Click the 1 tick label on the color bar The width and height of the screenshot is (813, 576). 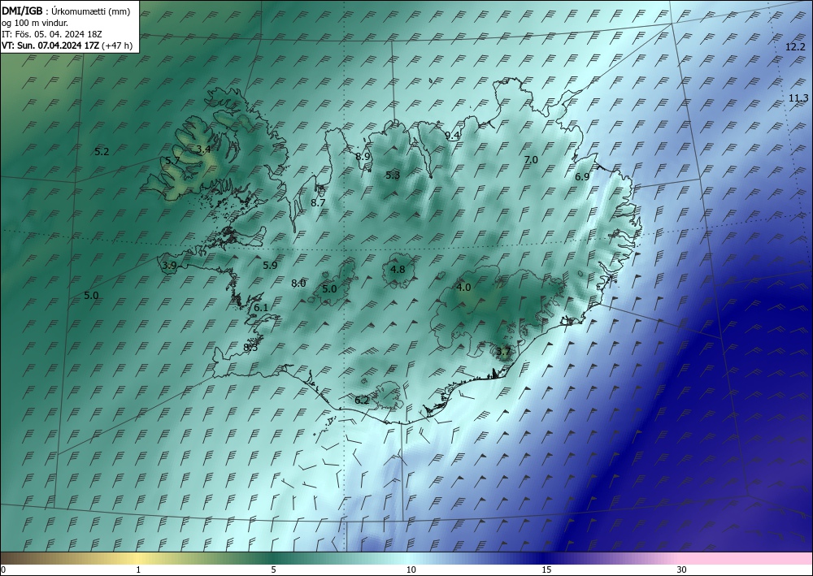[138, 570]
